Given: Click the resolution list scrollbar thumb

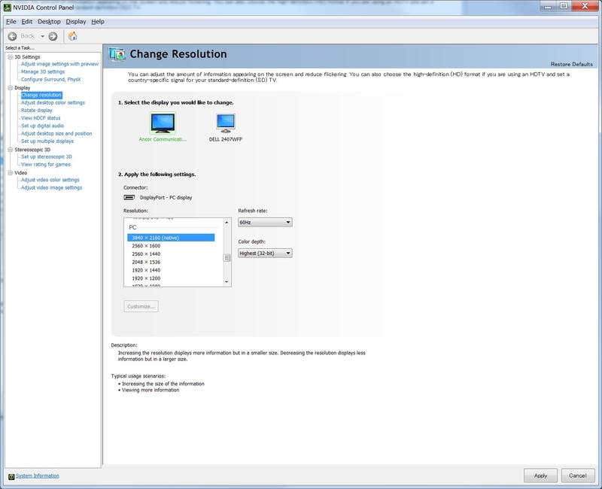Looking at the screenshot, I should [227, 258].
